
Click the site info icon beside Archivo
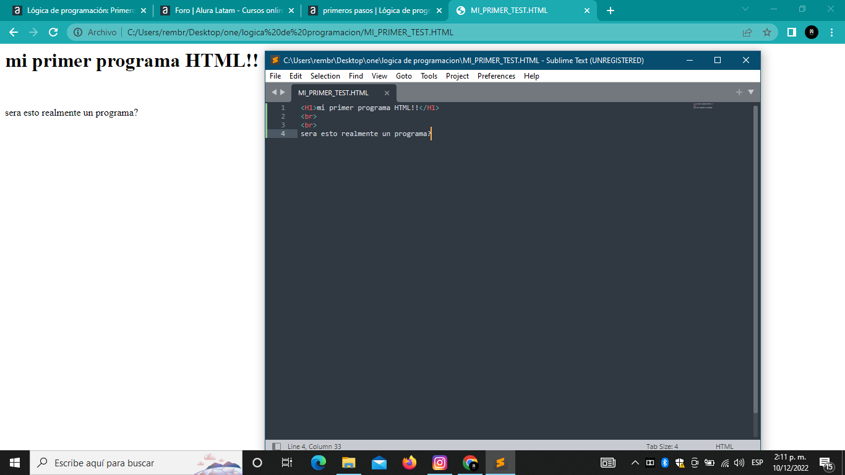[x=79, y=32]
